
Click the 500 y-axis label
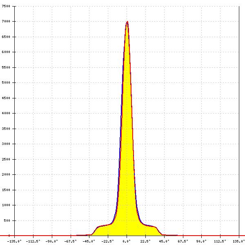coord(7,220)
